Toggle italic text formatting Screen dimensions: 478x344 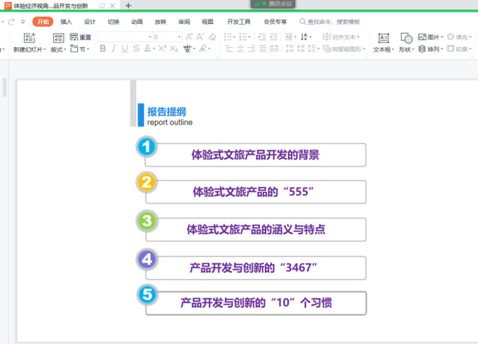[114, 49]
